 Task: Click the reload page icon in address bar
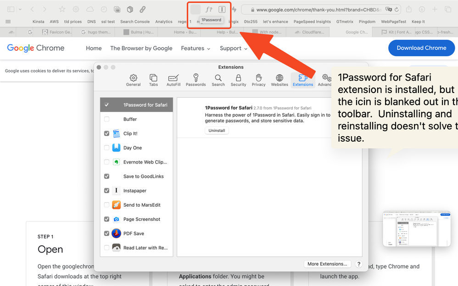pos(397,9)
